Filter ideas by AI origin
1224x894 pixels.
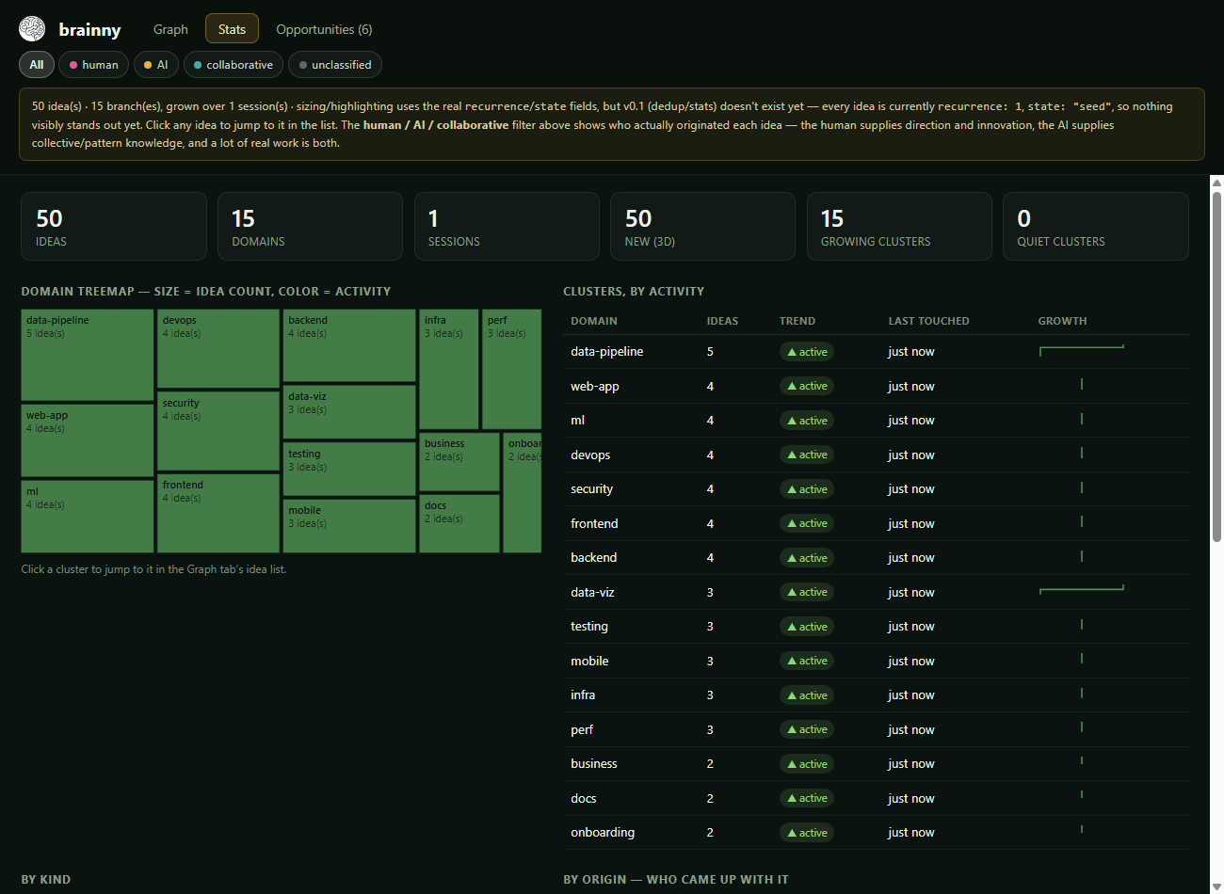click(x=156, y=65)
